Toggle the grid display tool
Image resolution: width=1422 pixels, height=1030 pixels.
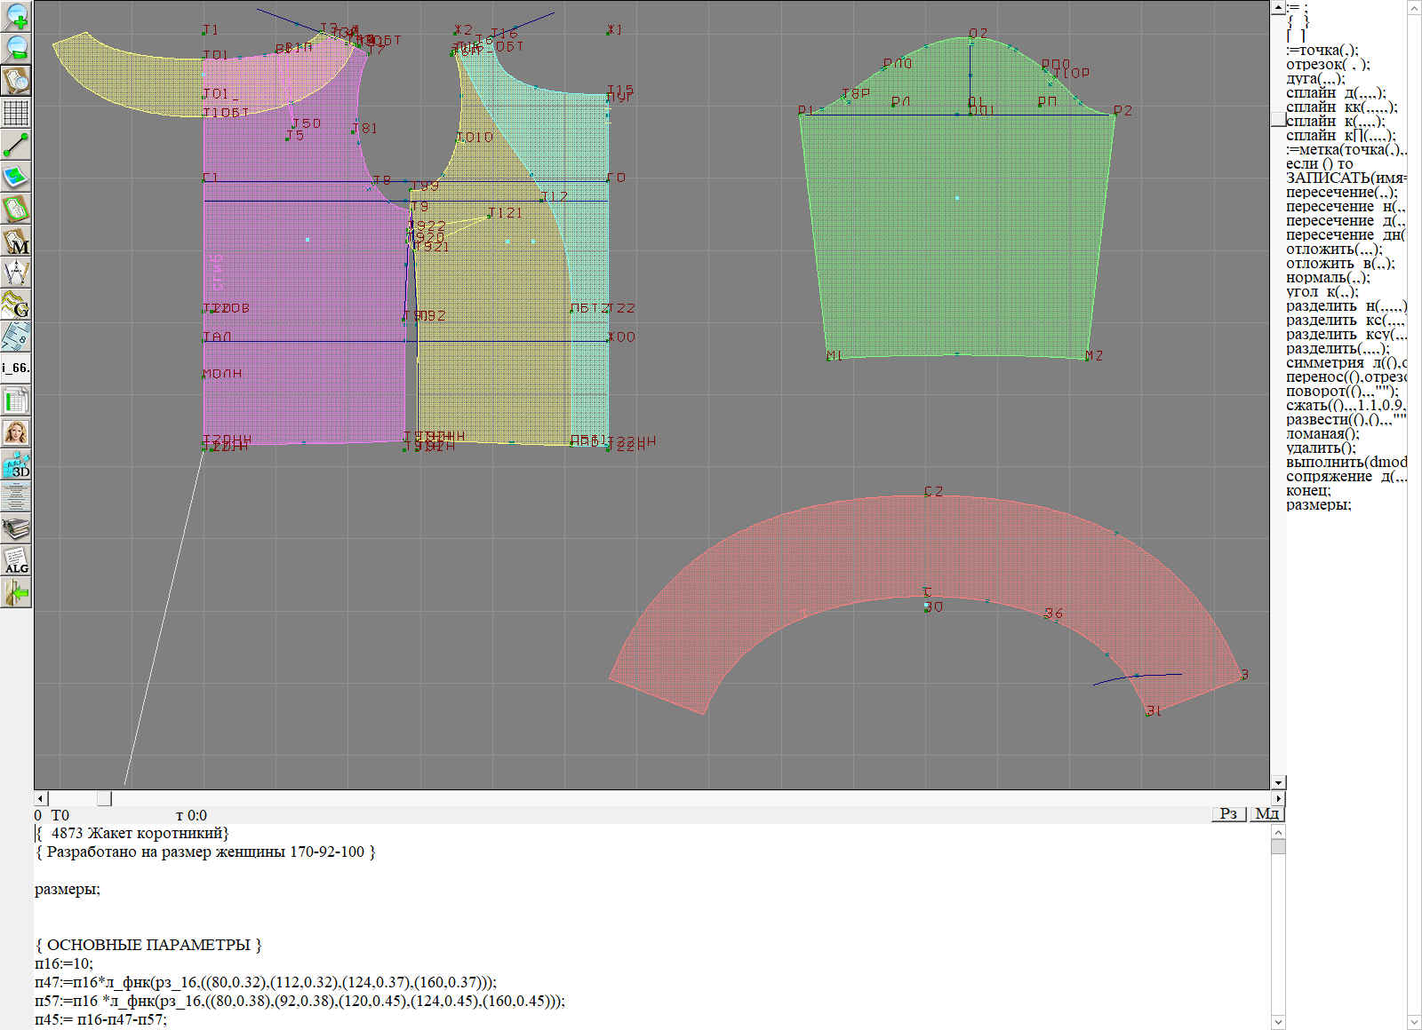[16, 113]
